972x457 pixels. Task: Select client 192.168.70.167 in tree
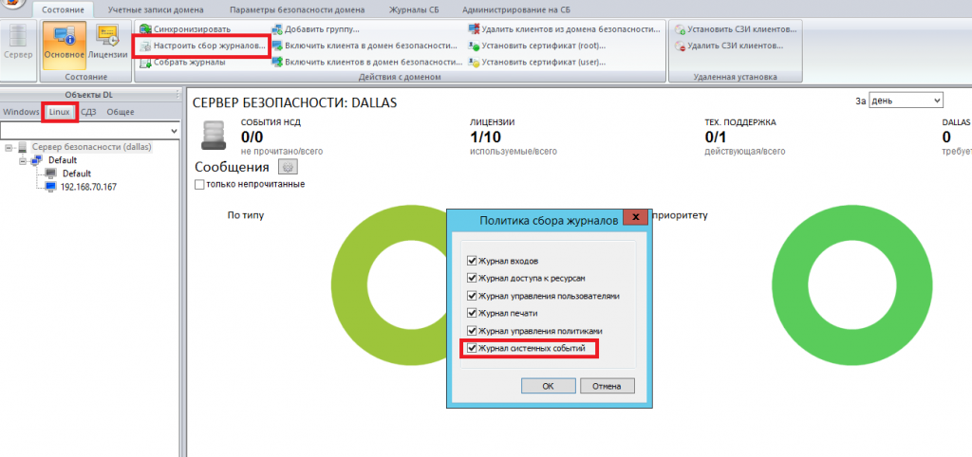pos(88,187)
